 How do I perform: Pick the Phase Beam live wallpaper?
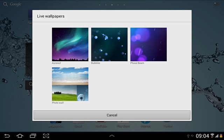148,44
